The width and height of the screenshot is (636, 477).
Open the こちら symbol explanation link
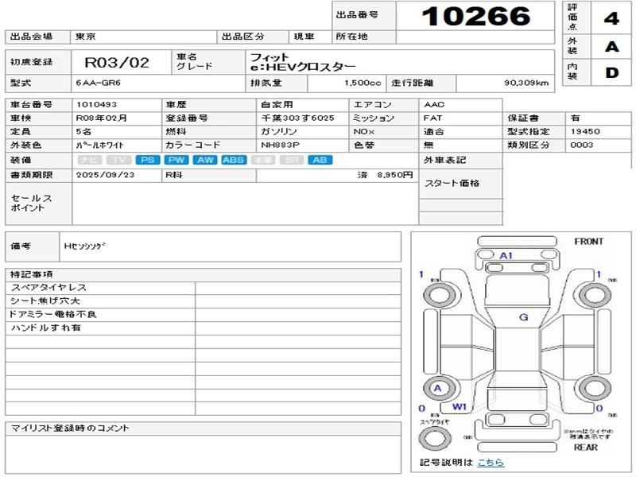point(491,463)
